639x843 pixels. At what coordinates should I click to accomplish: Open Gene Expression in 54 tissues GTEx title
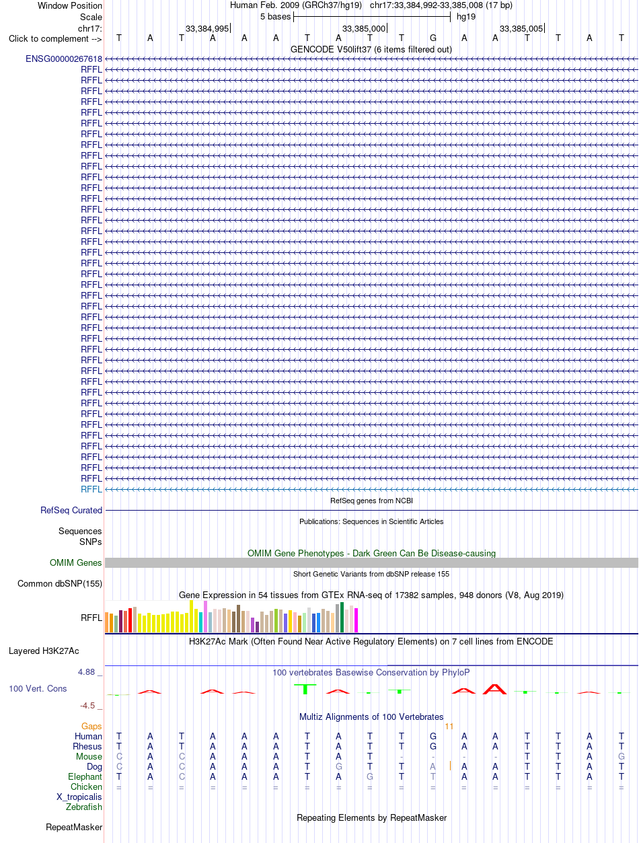tap(371, 595)
